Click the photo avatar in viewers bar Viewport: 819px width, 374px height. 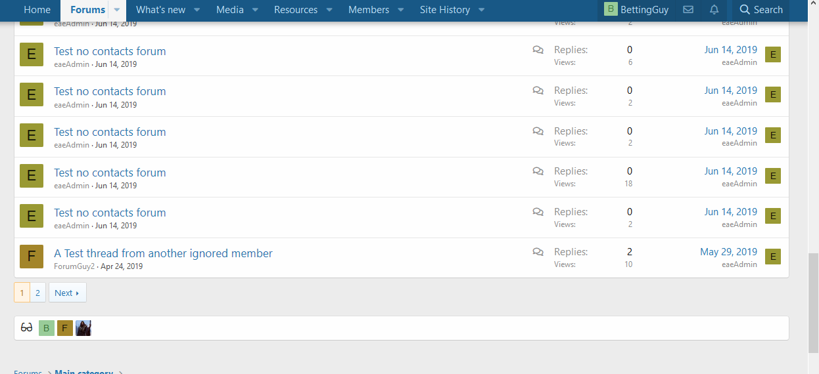click(x=83, y=328)
